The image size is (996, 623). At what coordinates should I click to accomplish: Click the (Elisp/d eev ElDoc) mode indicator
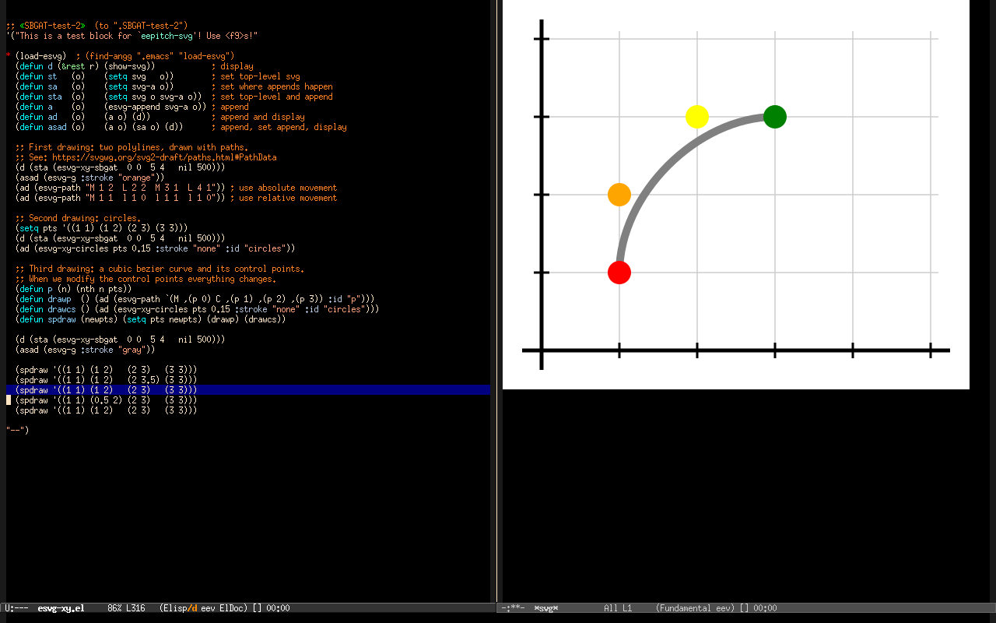[204, 608]
